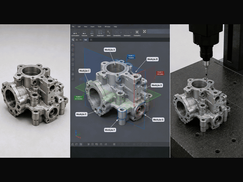Expand the Inspection dropdown arrow
Screen dimensions: 243x182
(x=104, y=32)
